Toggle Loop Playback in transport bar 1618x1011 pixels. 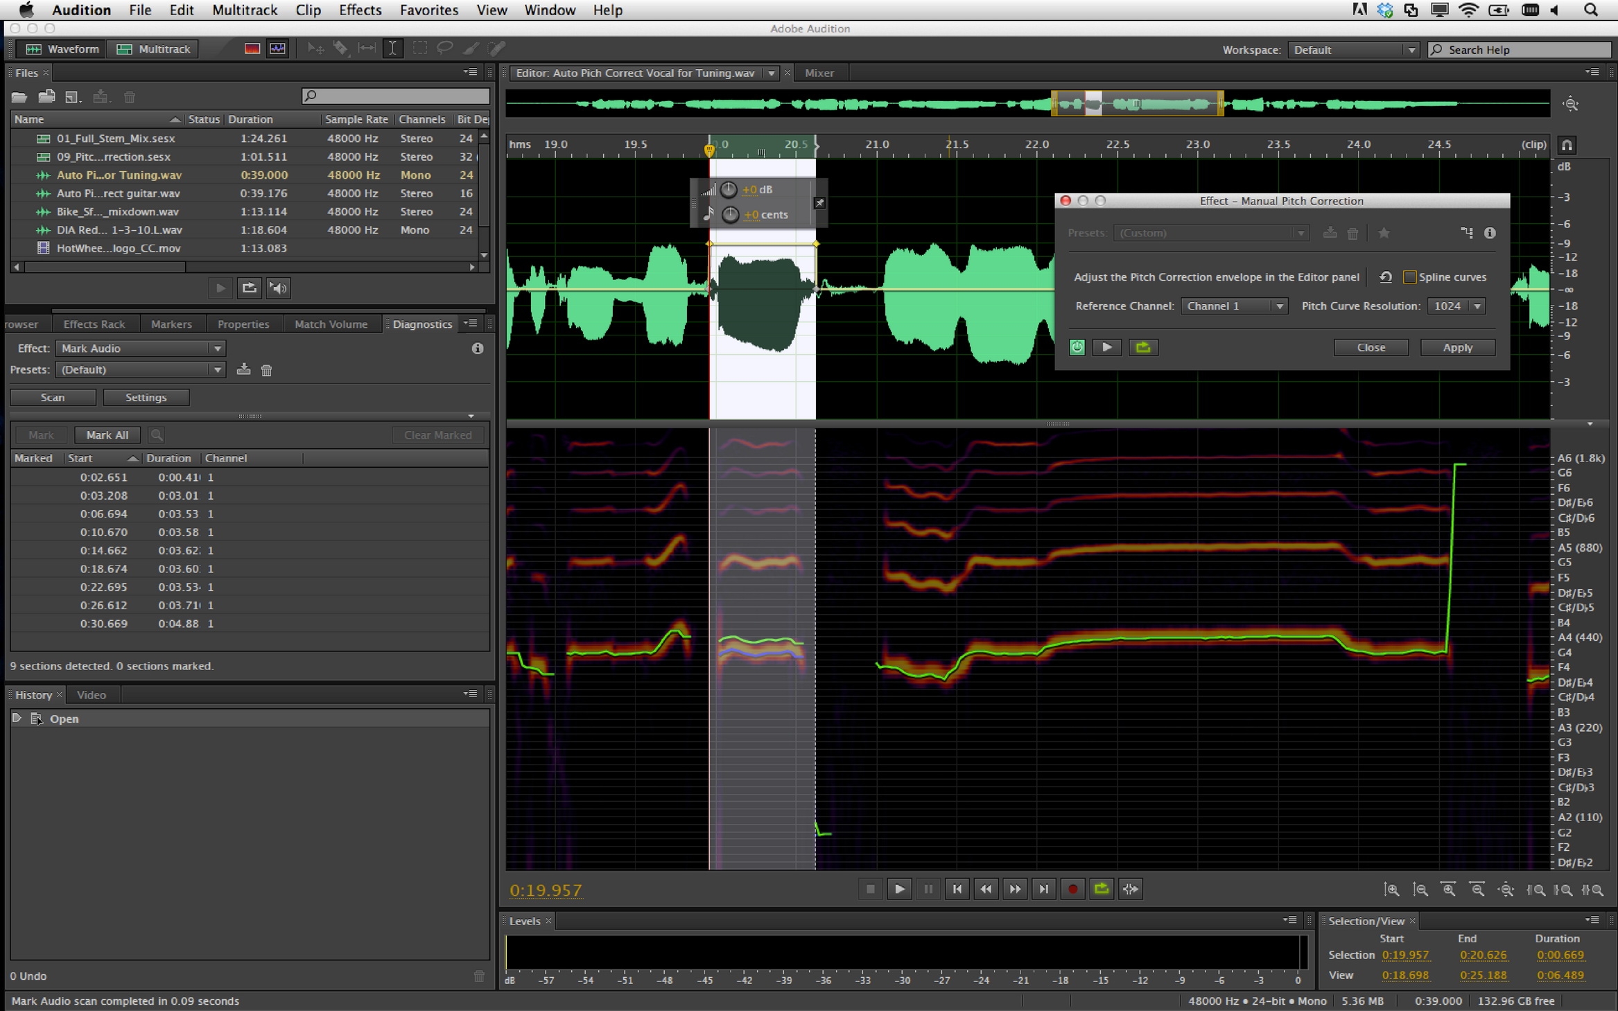[1102, 889]
